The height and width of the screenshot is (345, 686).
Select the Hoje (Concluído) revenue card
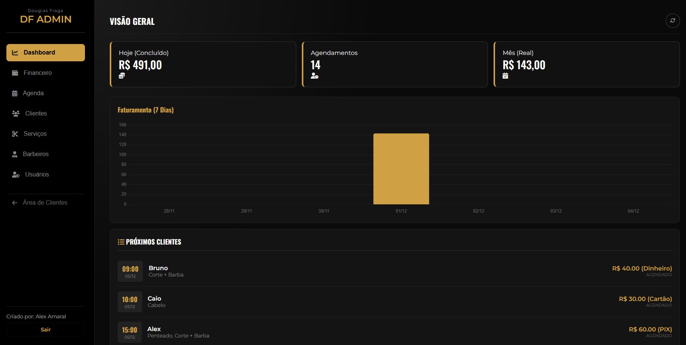(203, 64)
